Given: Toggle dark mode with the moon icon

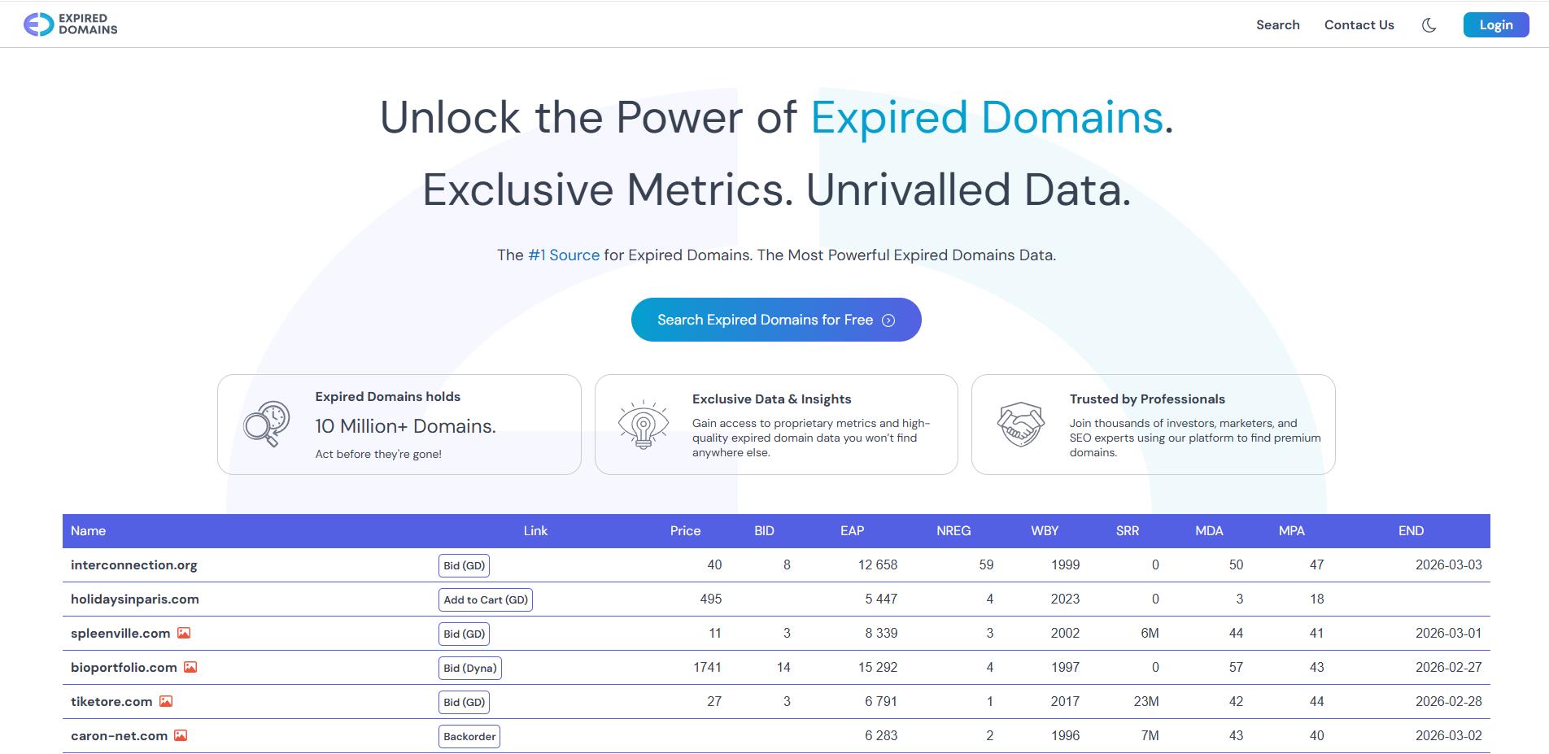Looking at the screenshot, I should (x=1429, y=25).
